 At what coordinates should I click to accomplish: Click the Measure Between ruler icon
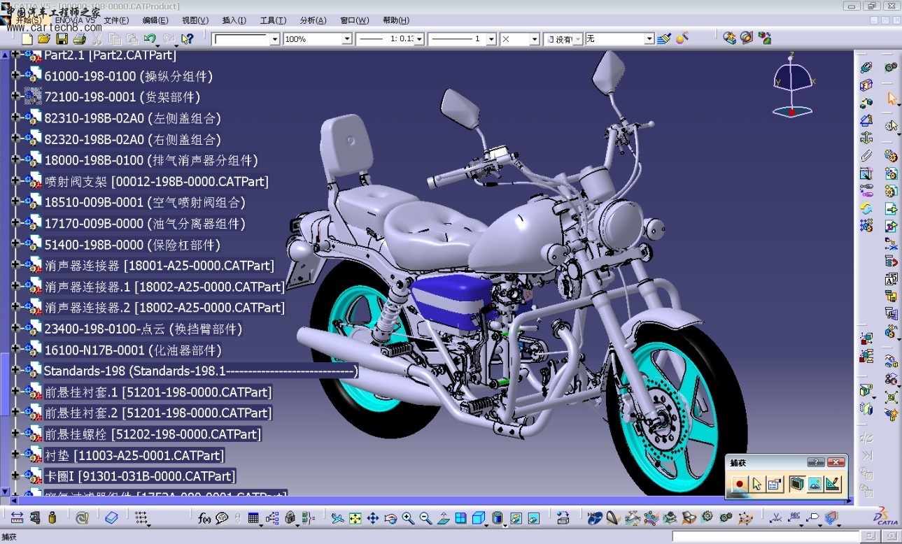[x=16, y=518]
